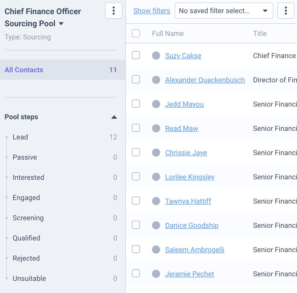Screen dimensions: 297x293
Task: Open Lorilee Kingsley's contact profile
Action: click(190, 177)
